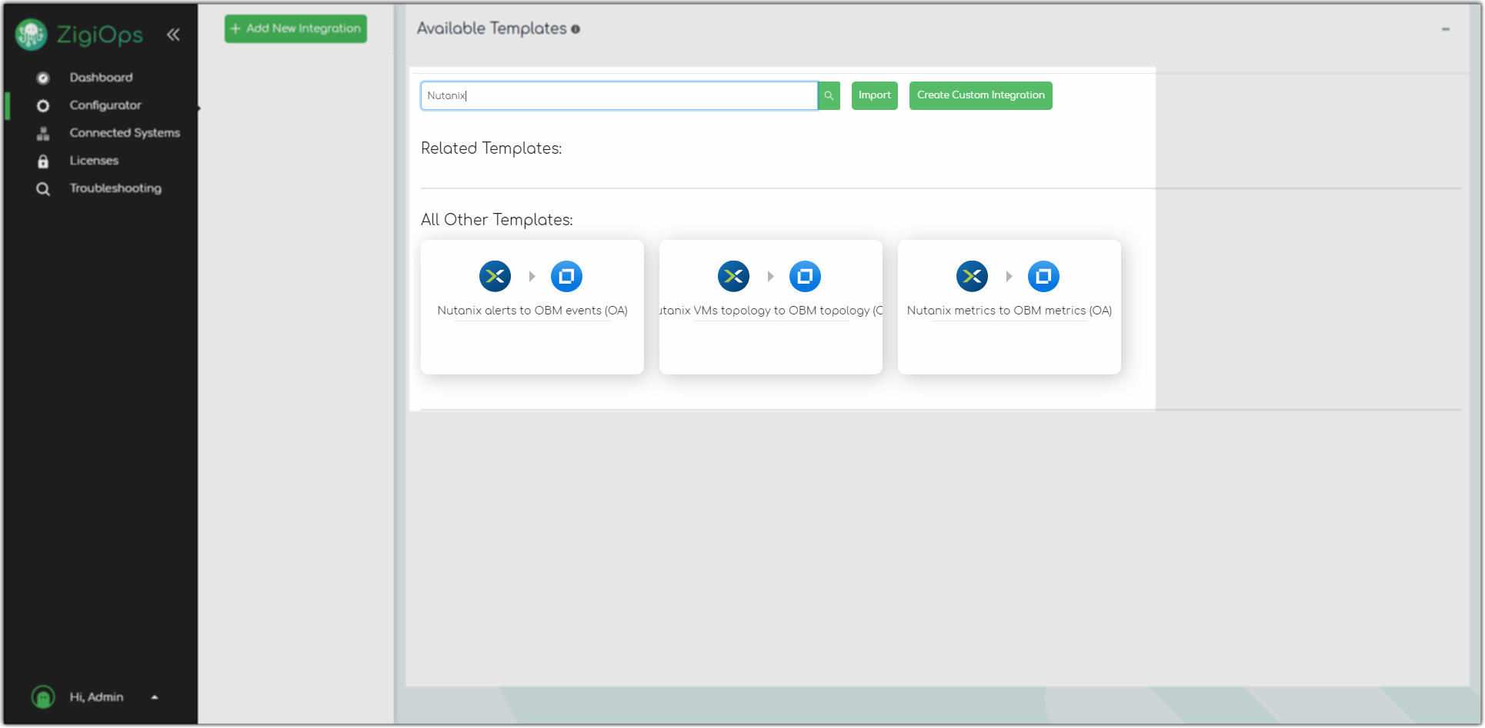Go to Connected Systems
Screen dimensions: 1485x728
[x=125, y=133]
